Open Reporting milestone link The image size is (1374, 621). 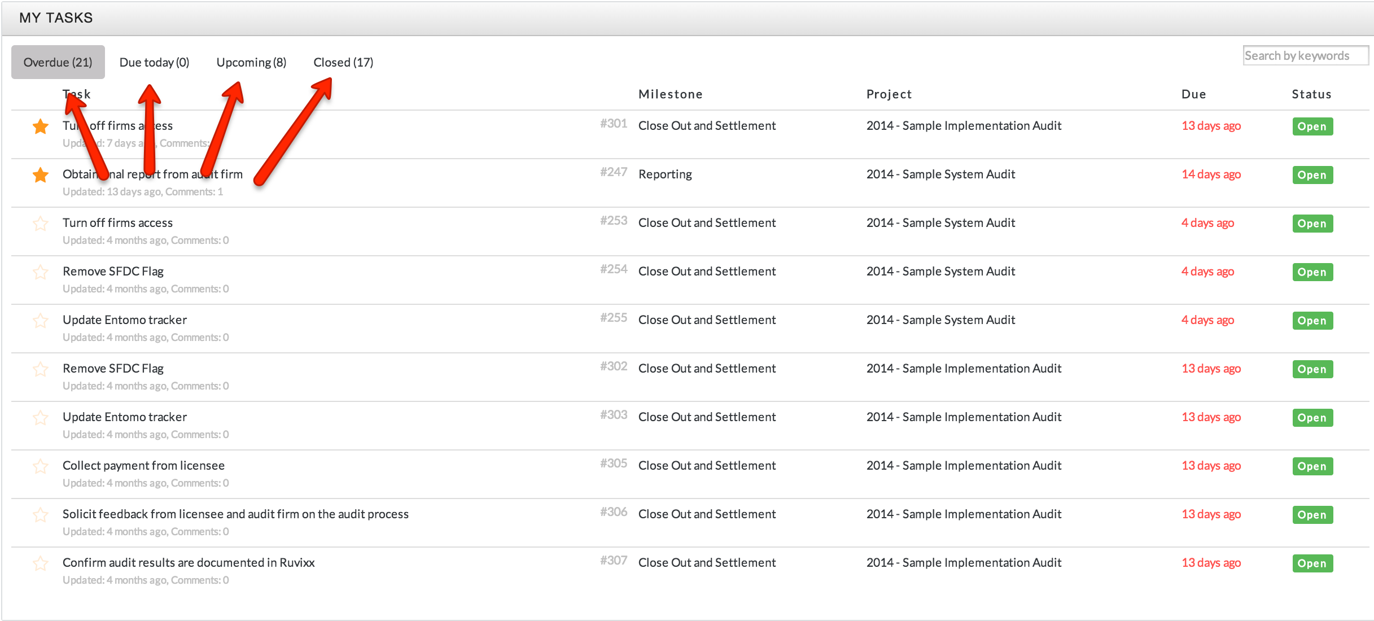(x=665, y=174)
